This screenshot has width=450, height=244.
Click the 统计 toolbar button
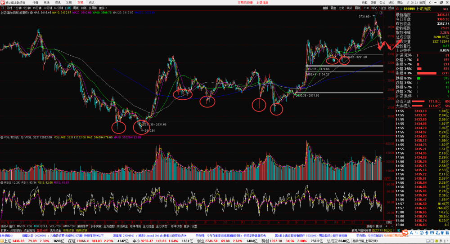pyautogui.click(x=350, y=8)
